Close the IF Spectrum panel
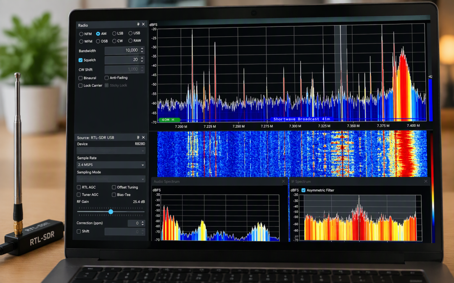The height and width of the screenshot is (283, 454). (x=425, y=181)
